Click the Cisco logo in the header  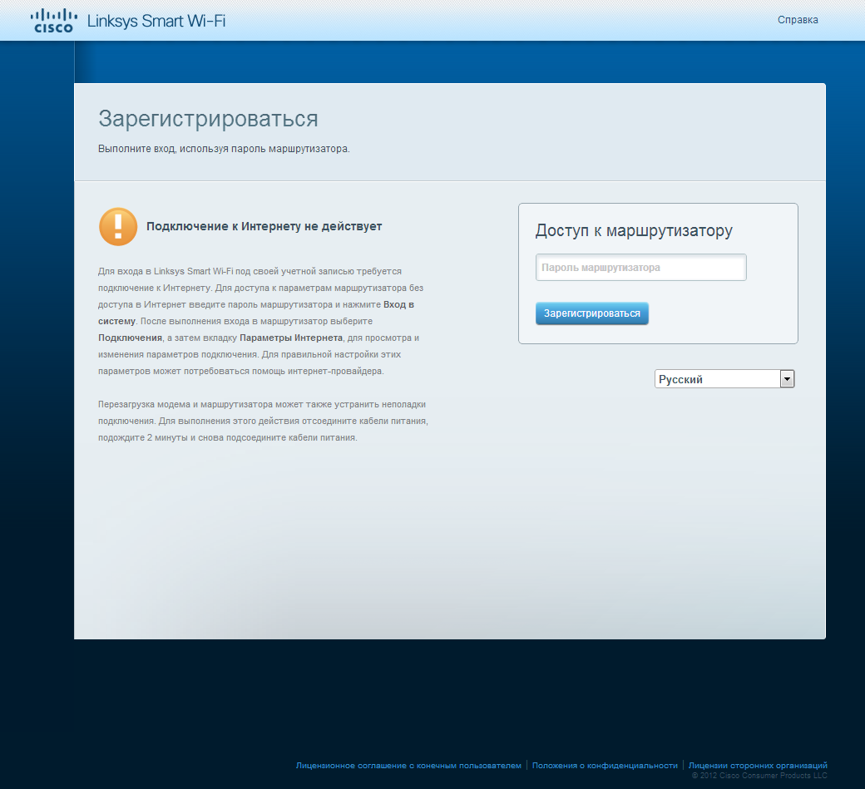(53, 21)
